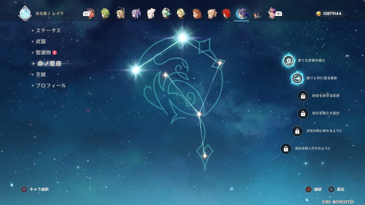
Task: Click the 退出 cross button
Action: (x=331, y=189)
